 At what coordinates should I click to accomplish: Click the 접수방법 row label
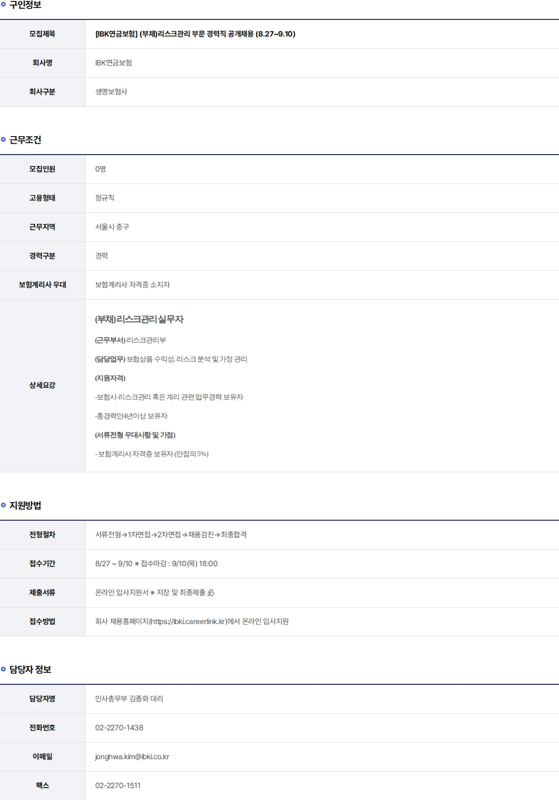point(42,622)
